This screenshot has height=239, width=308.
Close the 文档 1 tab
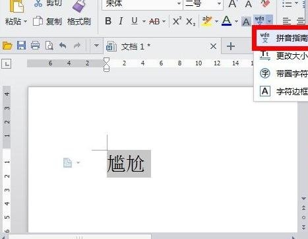[213, 46]
